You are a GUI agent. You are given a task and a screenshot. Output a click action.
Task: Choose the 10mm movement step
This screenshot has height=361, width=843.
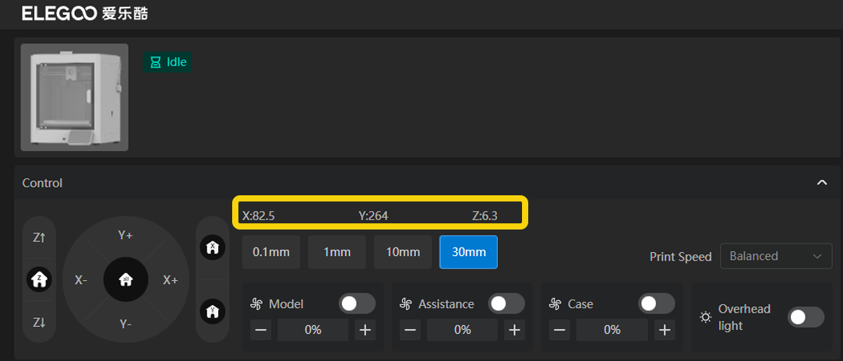coord(403,252)
